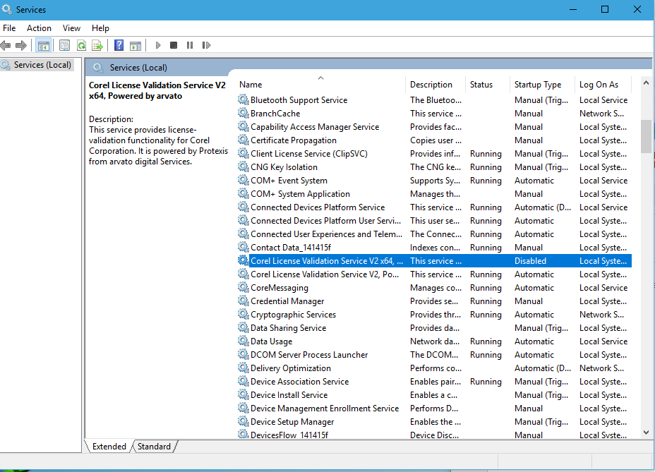Sort services by the Startup Type column
This screenshot has height=472, width=655.
(x=539, y=84)
